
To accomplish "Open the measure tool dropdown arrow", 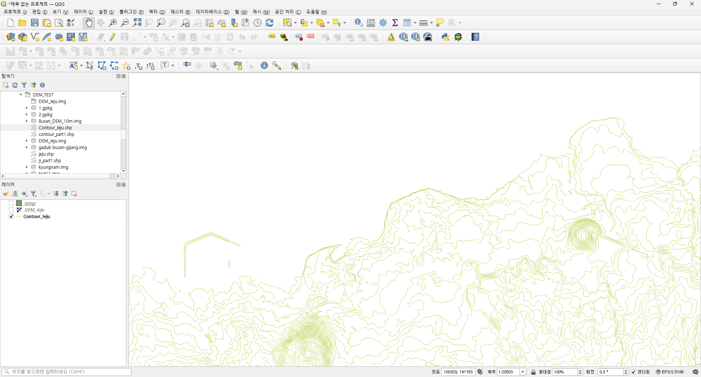I will pyautogui.click(x=432, y=23).
